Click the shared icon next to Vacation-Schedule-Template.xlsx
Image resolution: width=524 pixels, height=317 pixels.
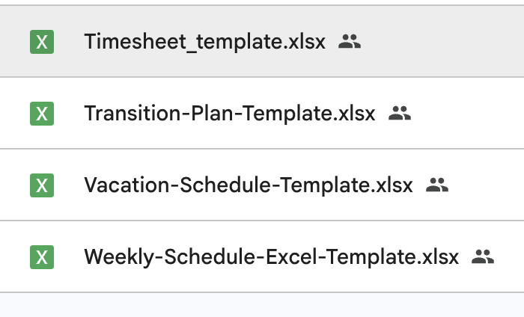pos(437,185)
